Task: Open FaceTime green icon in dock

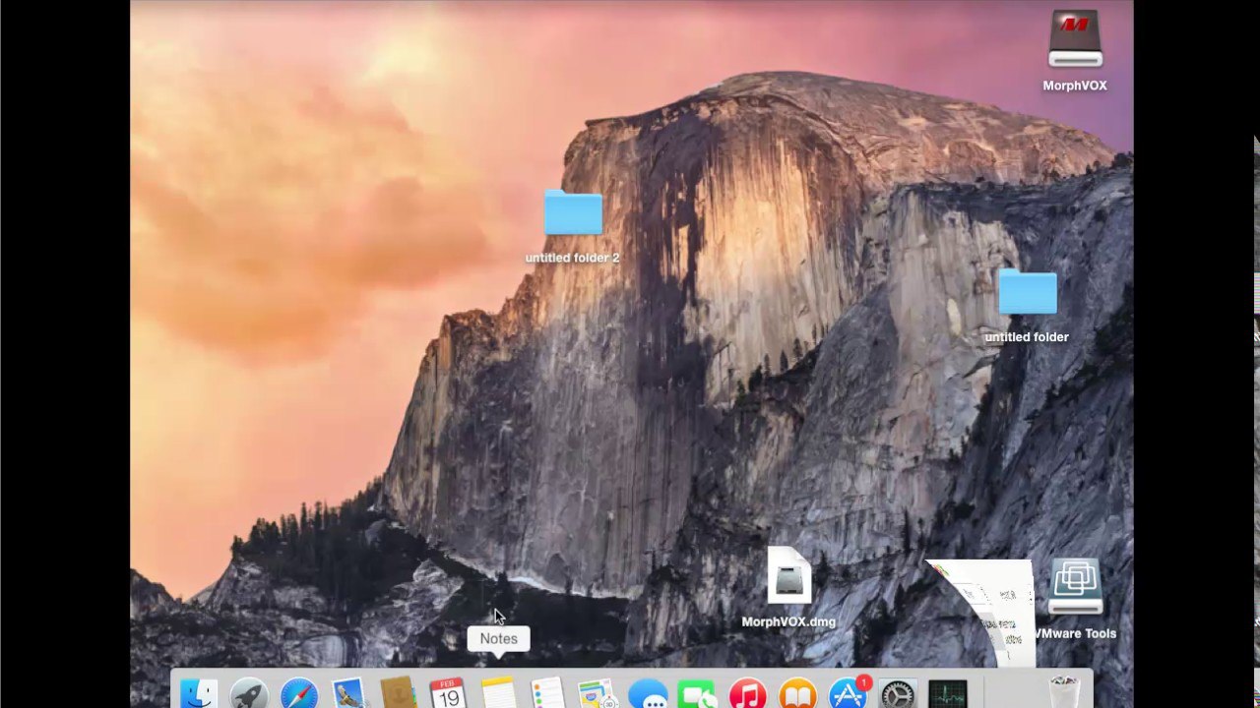Action: pyautogui.click(x=698, y=694)
